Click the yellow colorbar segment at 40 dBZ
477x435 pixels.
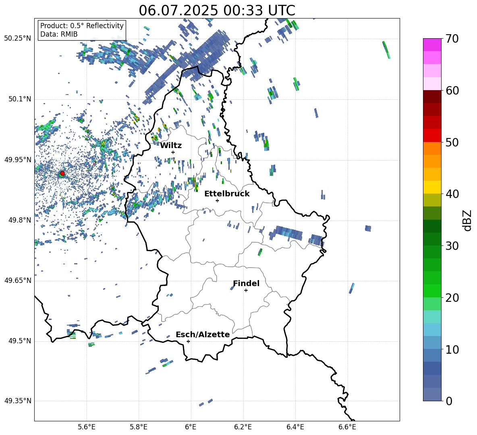[432, 187]
